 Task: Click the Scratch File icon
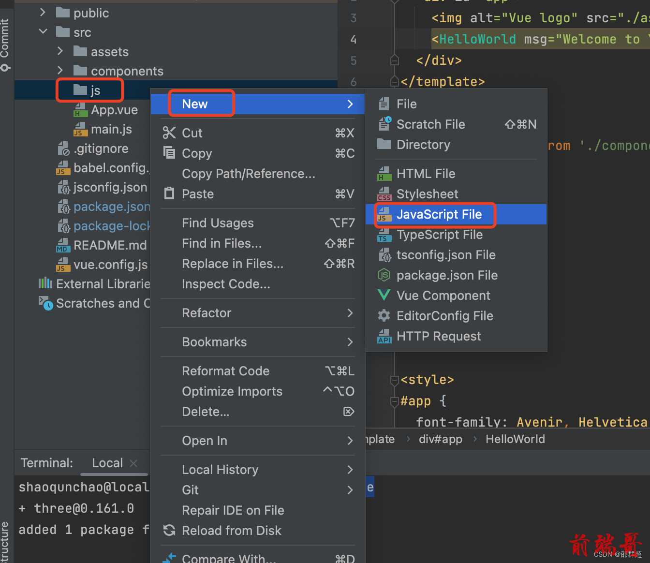click(385, 124)
